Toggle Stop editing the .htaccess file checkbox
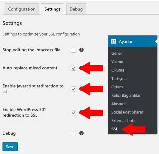159x154 pixels. tap(73, 50)
